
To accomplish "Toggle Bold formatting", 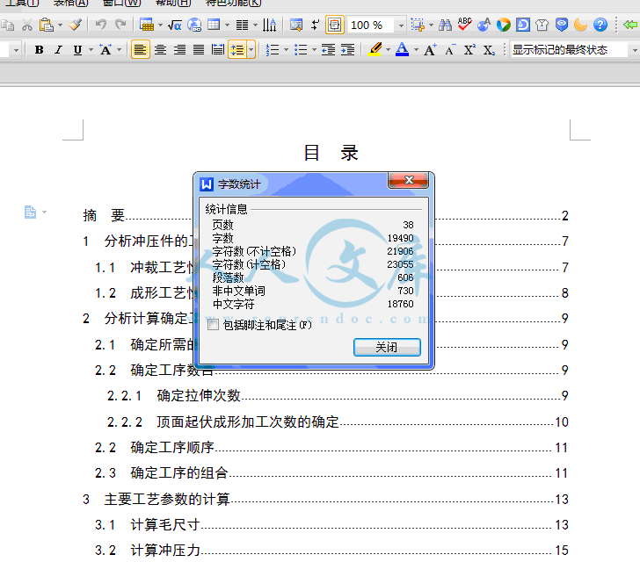I will click(x=40, y=50).
